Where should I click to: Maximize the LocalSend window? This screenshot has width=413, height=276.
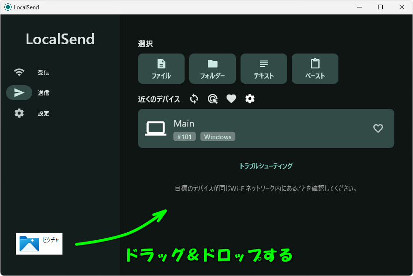coord(380,7)
